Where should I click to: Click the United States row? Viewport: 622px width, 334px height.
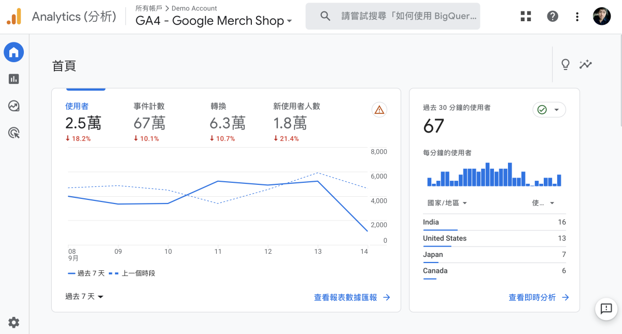tap(494, 239)
